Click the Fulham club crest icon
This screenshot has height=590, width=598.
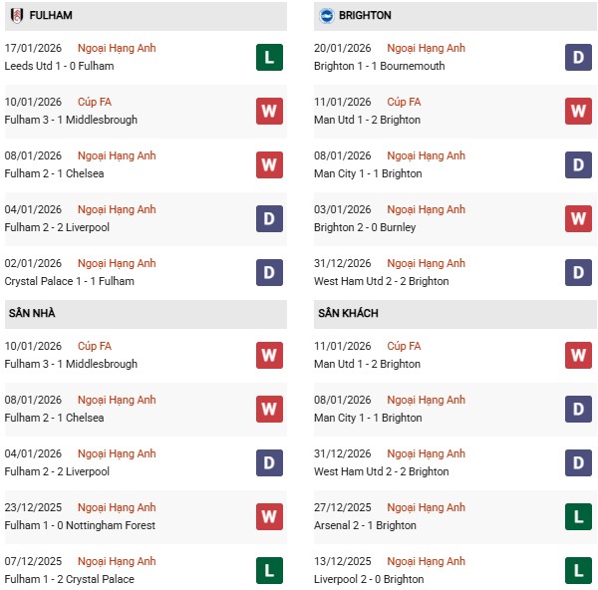pos(16,15)
